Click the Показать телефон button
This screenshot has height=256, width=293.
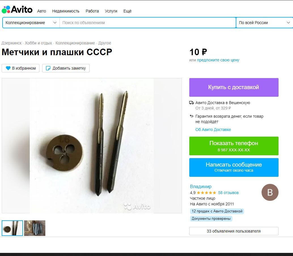234,146
